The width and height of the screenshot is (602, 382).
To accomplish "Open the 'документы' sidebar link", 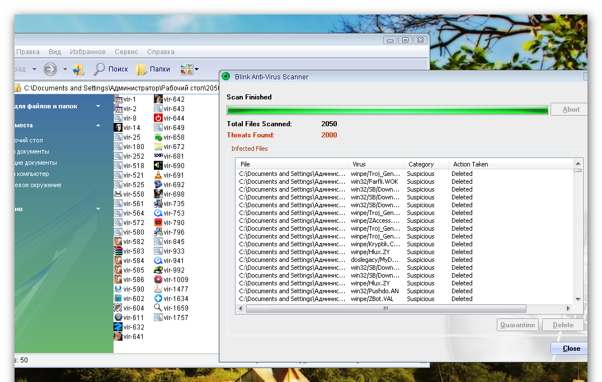I will click(x=32, y=152).
